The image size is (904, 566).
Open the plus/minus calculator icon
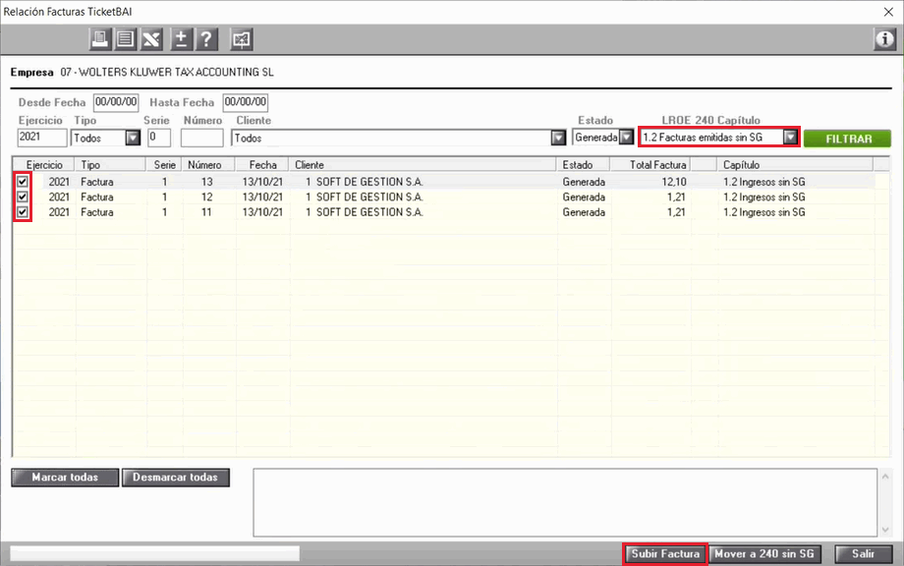coord(181,39)
